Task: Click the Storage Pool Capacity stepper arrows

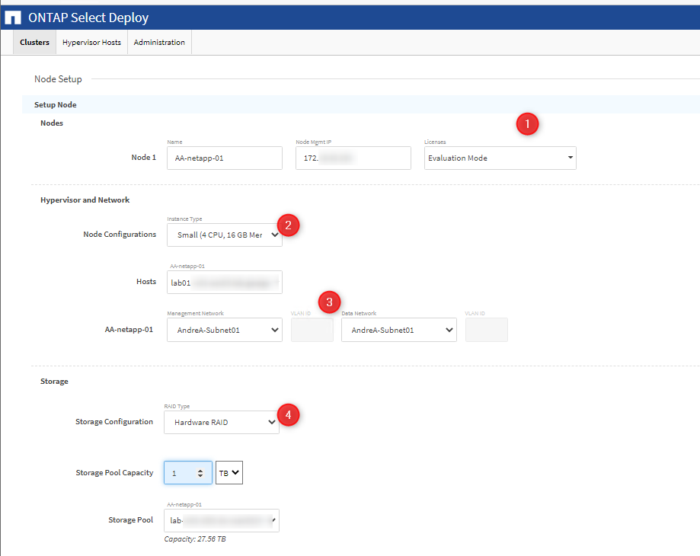Action: [200, 473]
